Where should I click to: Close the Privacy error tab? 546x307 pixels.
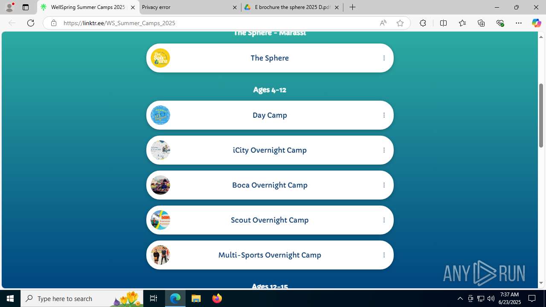235,7
